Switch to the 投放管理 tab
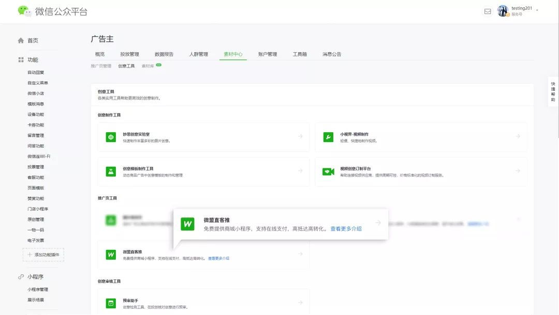Viewport: 559px width, 315px height. (129, 54)
